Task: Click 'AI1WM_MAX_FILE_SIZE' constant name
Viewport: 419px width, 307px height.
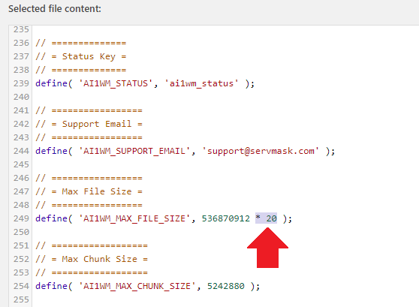Action: [134, 218]
